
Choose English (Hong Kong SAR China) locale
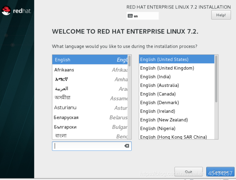coord(177,137)
